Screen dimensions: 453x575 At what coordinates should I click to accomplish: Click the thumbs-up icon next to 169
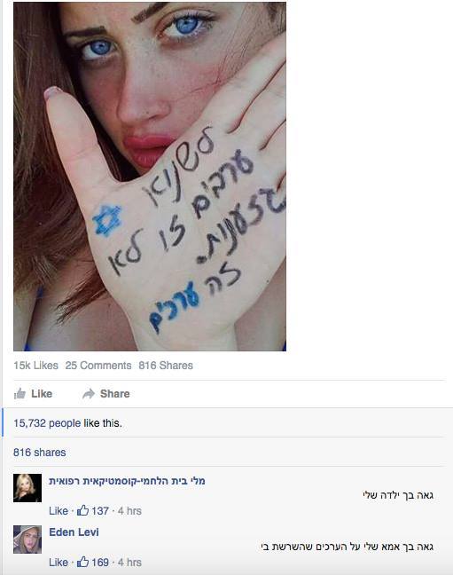pos(82,562)
